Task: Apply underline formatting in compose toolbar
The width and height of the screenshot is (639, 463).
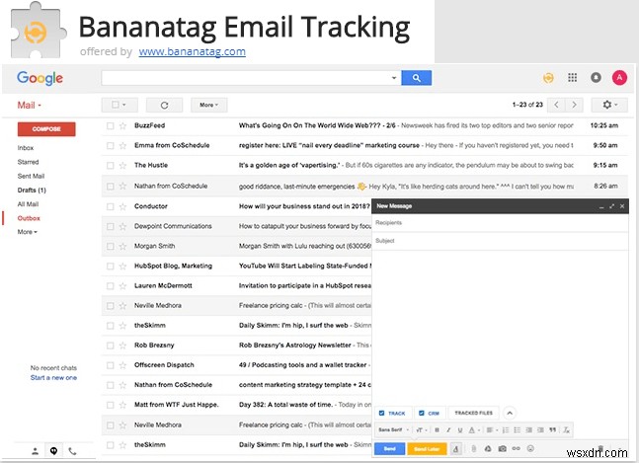Action: pos(459,430)
